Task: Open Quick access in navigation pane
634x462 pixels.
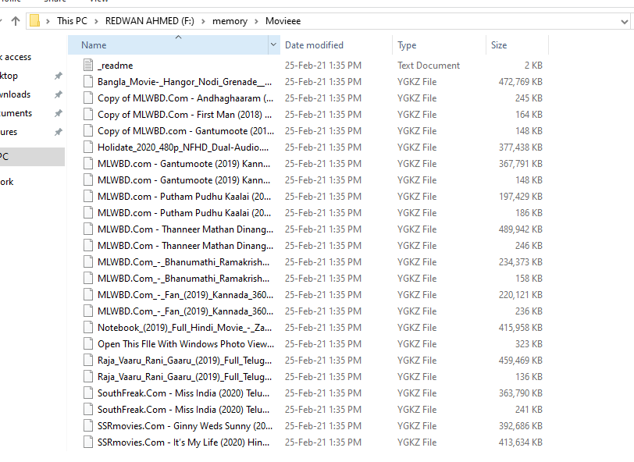Action: [16, 57]
